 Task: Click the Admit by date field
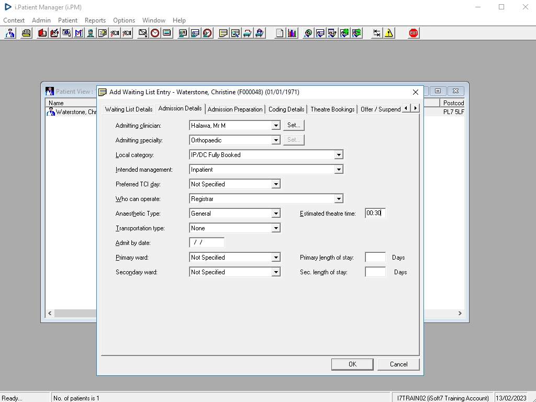click(207, 243)
